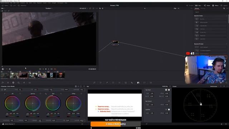This screenshot has height=129, width=229.
Task: Play the clip in reverse
Action: click(x=43, y=69)
